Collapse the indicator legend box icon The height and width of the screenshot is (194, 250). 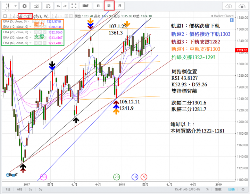point(5,16)
